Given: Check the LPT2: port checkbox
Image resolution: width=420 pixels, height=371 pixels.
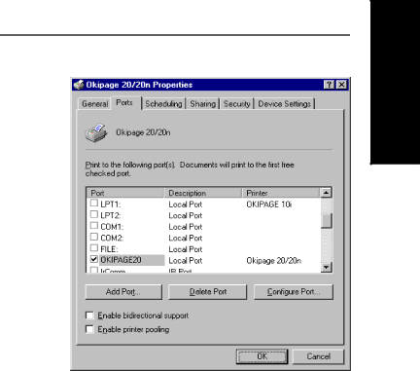Looking at the screenshot, I should tap(94, 214).
